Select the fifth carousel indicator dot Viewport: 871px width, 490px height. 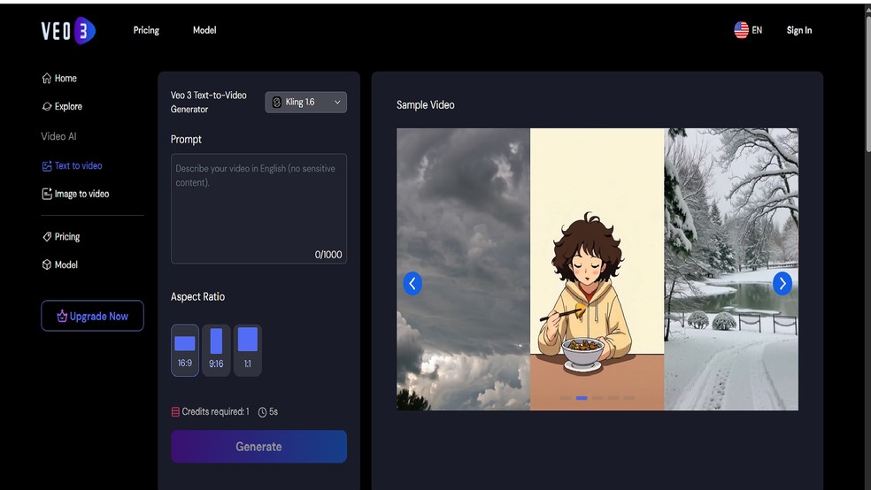pos(628,398)
